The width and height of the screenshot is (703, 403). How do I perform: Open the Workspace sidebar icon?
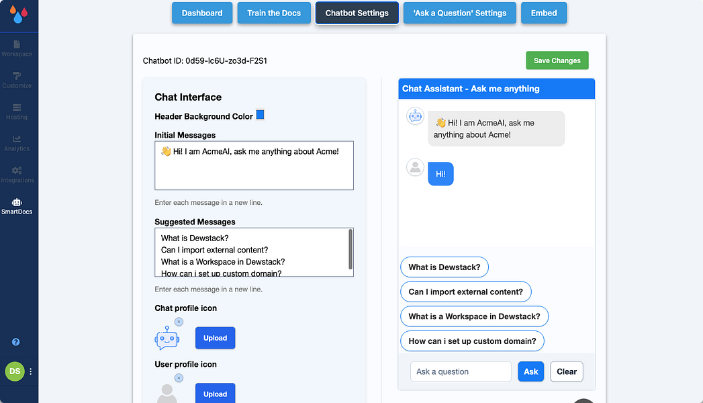[x=17, y=44]
